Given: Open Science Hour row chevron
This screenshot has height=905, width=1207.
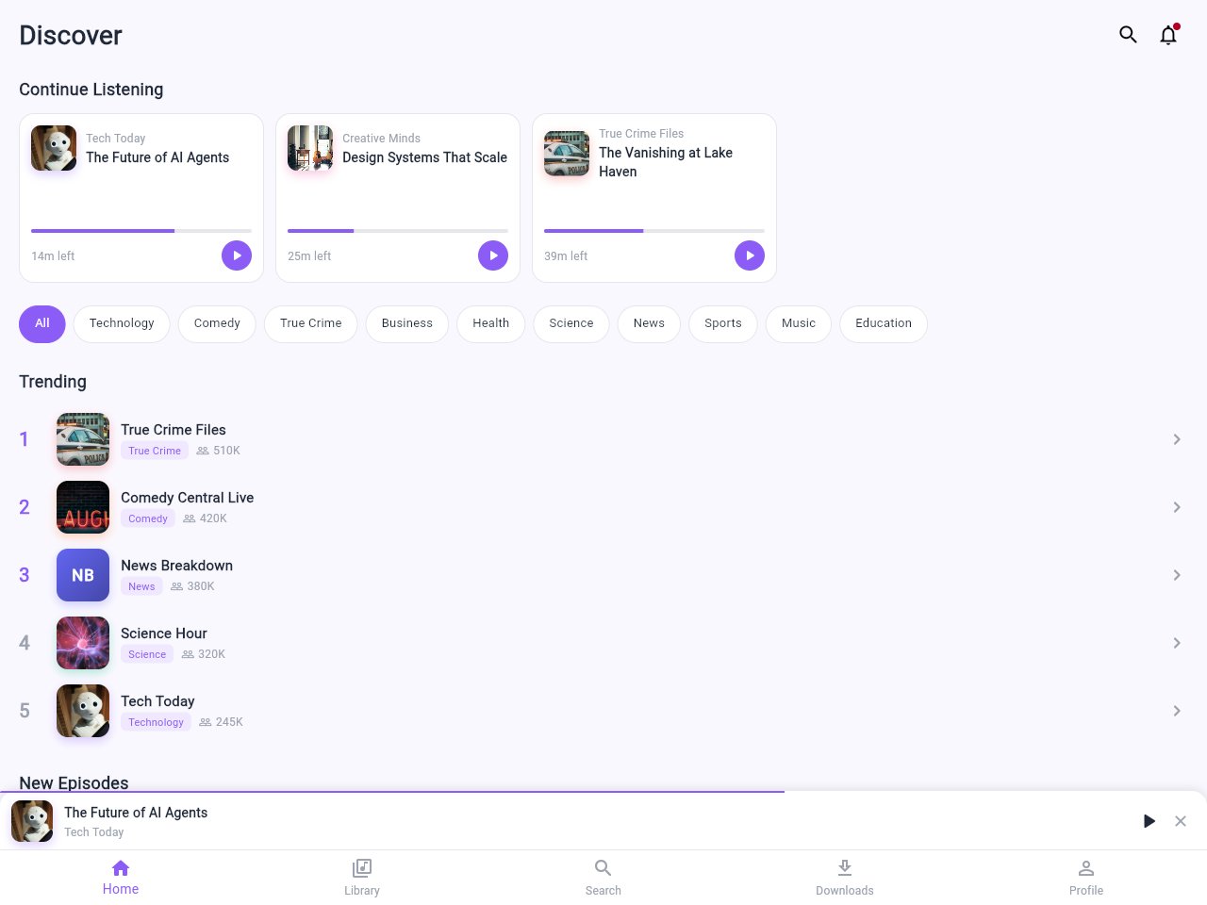Looking at the screenshot, I should [1177, 643].
